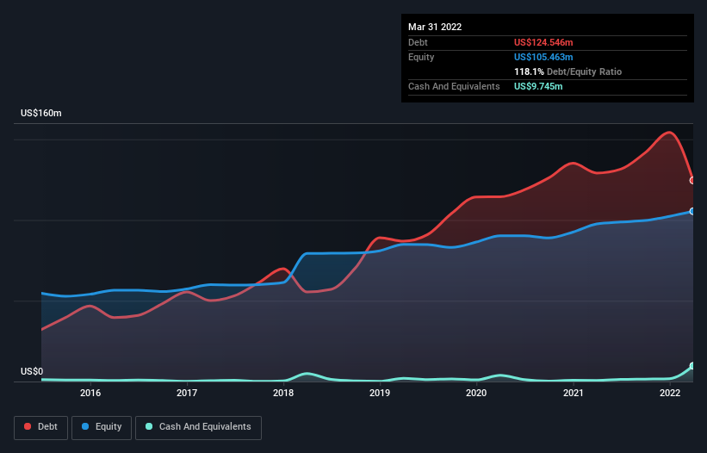Click the US$105.463m equity value

coord(543,57)
